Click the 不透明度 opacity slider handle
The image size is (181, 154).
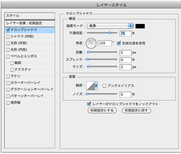coord(110,33)
